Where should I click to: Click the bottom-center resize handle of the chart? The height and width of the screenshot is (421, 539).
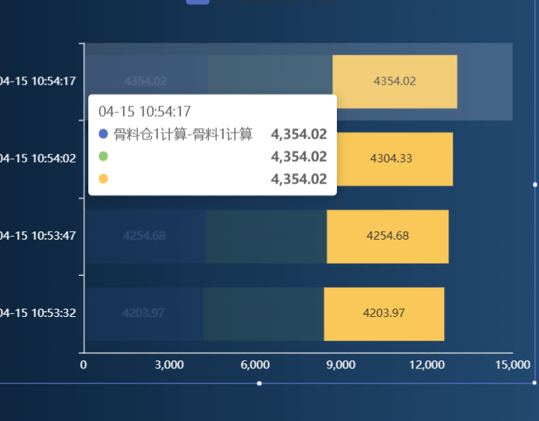(259, 384)
